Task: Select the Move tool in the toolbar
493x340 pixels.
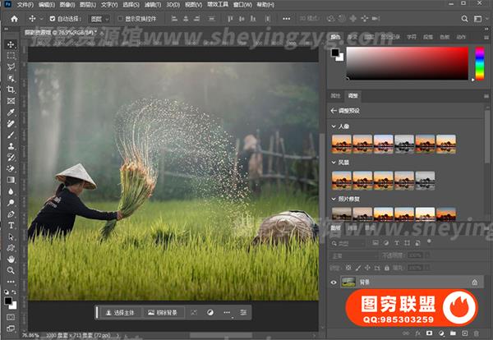Action: click(x=11, y=44)
